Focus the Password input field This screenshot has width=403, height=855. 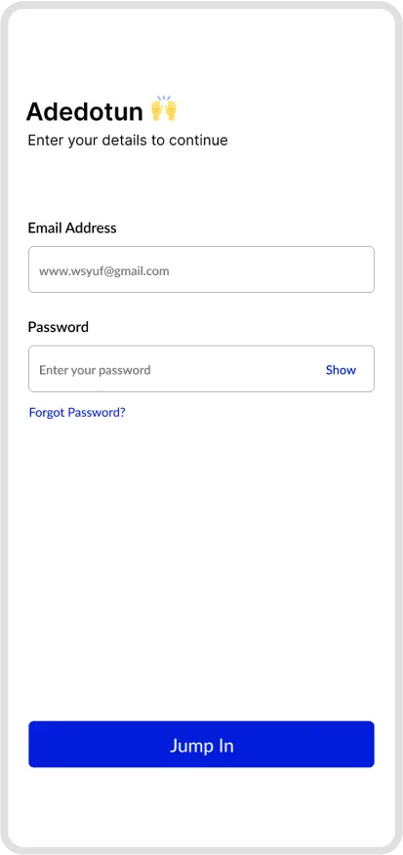point(201,369)
